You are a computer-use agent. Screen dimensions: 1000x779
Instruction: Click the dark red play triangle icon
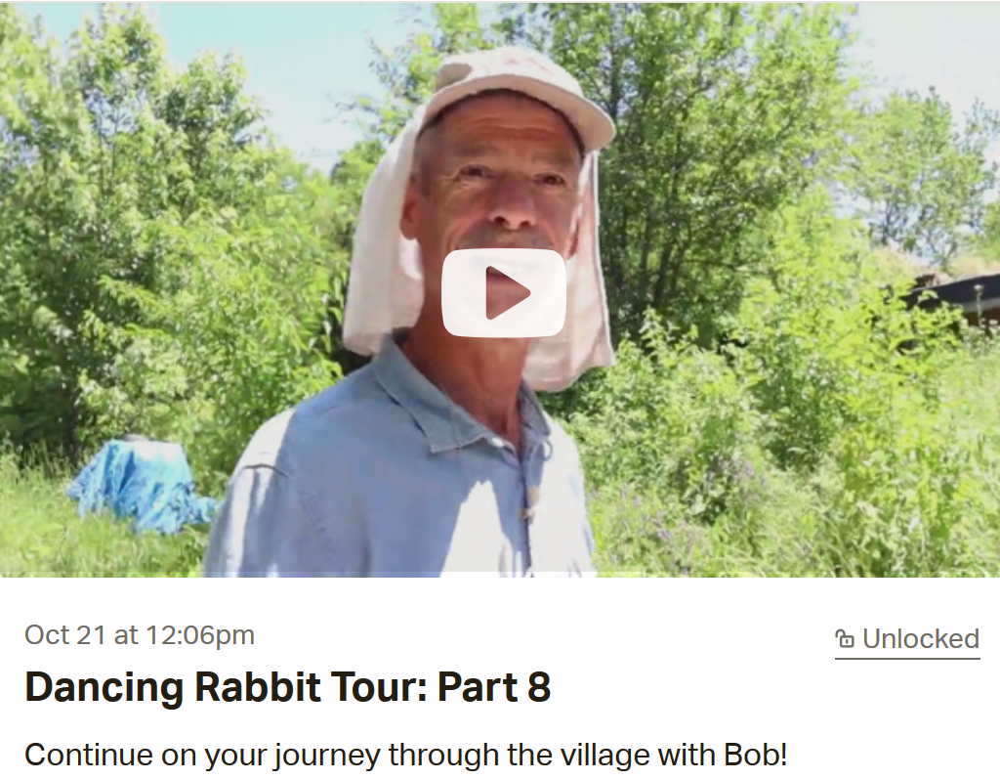(x=507, y=292)
